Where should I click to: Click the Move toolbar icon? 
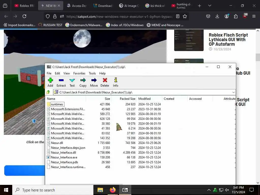point(94,83)
